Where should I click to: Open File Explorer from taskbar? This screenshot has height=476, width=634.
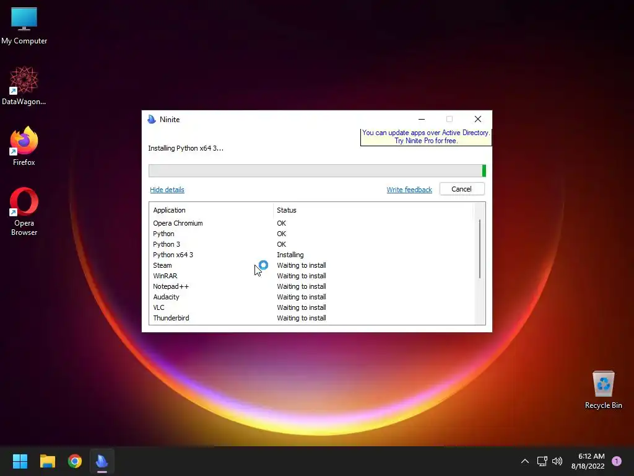tap(47, 461)
